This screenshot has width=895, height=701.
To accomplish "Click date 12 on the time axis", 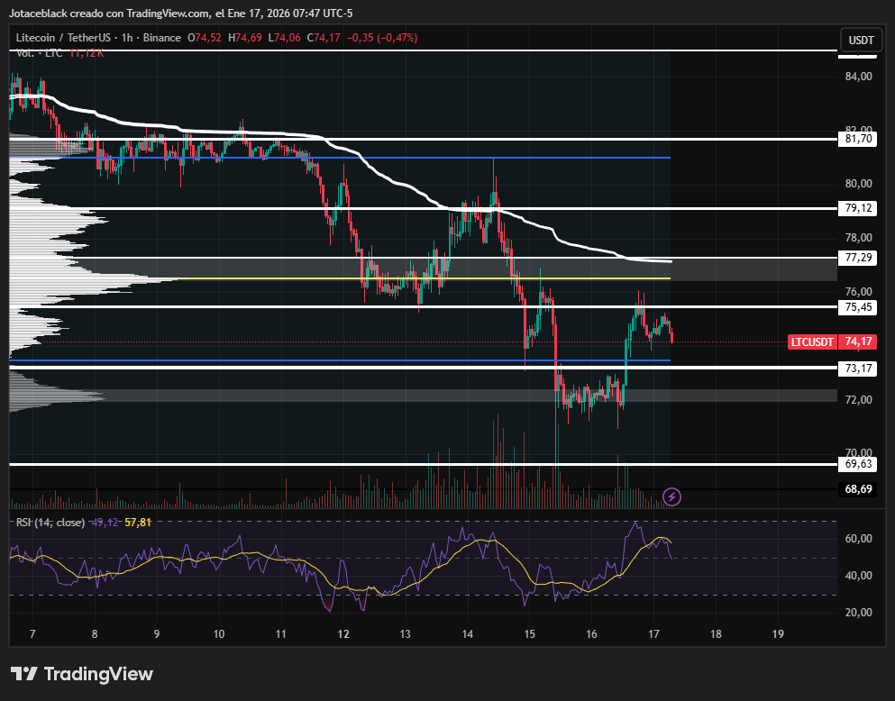I will click(x=343, y=634).
